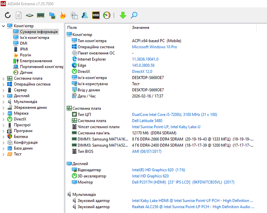Select Вхід у домен row

point(118,90)
